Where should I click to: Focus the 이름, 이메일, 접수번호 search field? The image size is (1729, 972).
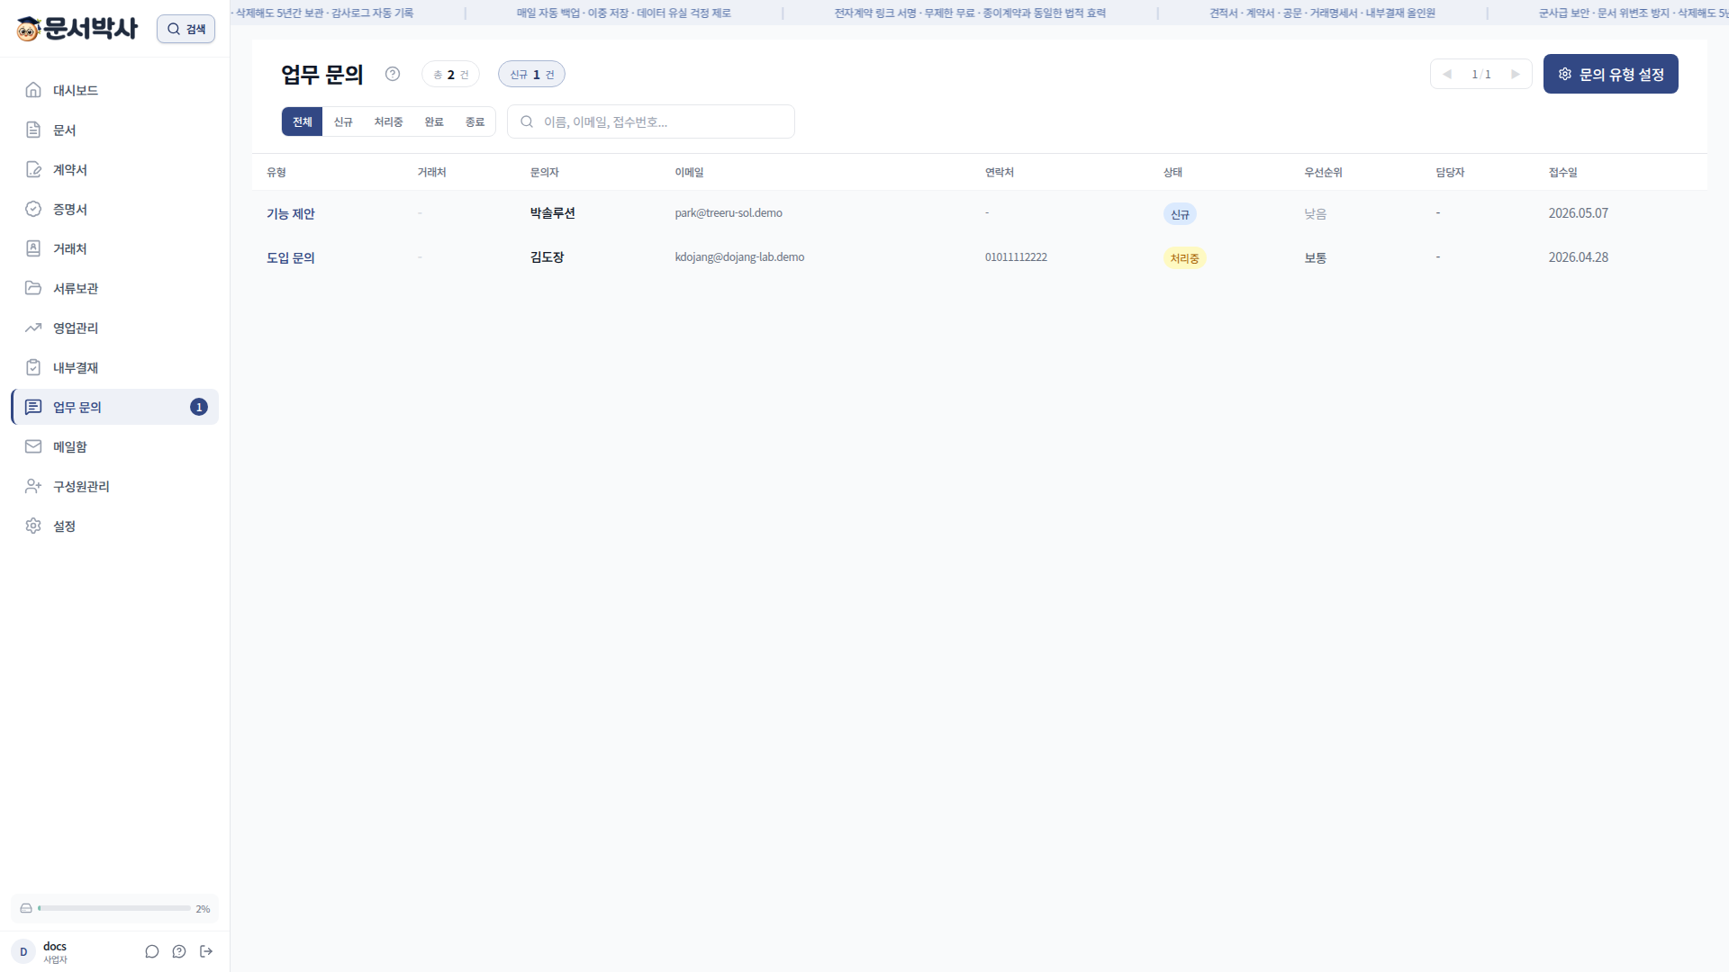tap(651, 121)
